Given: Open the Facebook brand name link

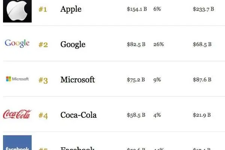Looking at the screenshot, I should pos(77,148).
